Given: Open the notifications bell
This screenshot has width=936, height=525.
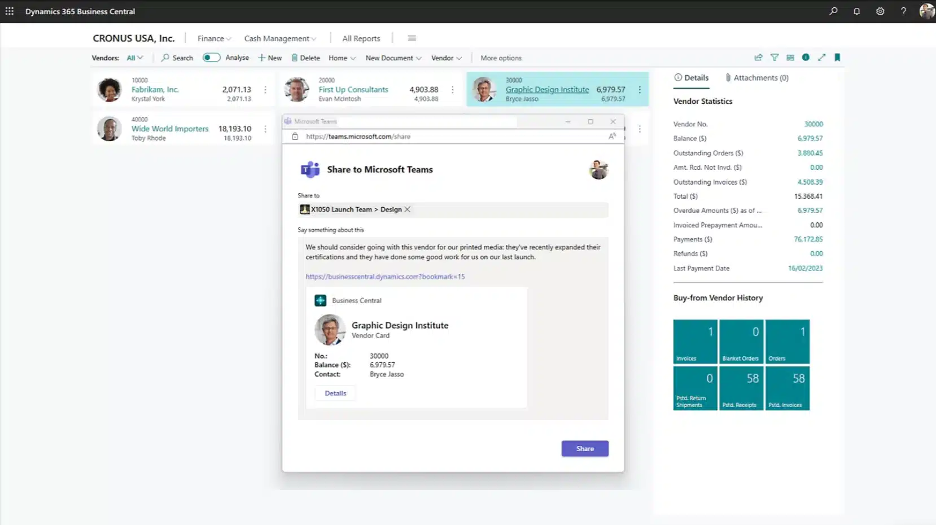Looking at the screenshot, I should (x=856, y=11).
